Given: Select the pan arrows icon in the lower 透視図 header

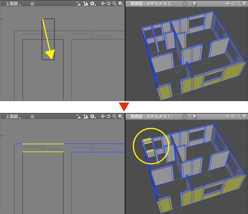Looking at the screenshot, I should [227, 116].
